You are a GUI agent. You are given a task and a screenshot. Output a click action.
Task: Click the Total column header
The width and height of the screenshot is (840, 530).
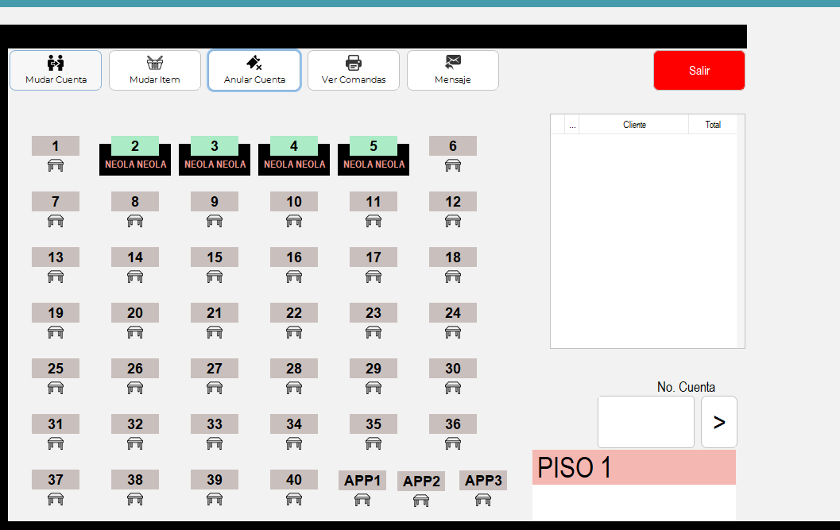713,125
